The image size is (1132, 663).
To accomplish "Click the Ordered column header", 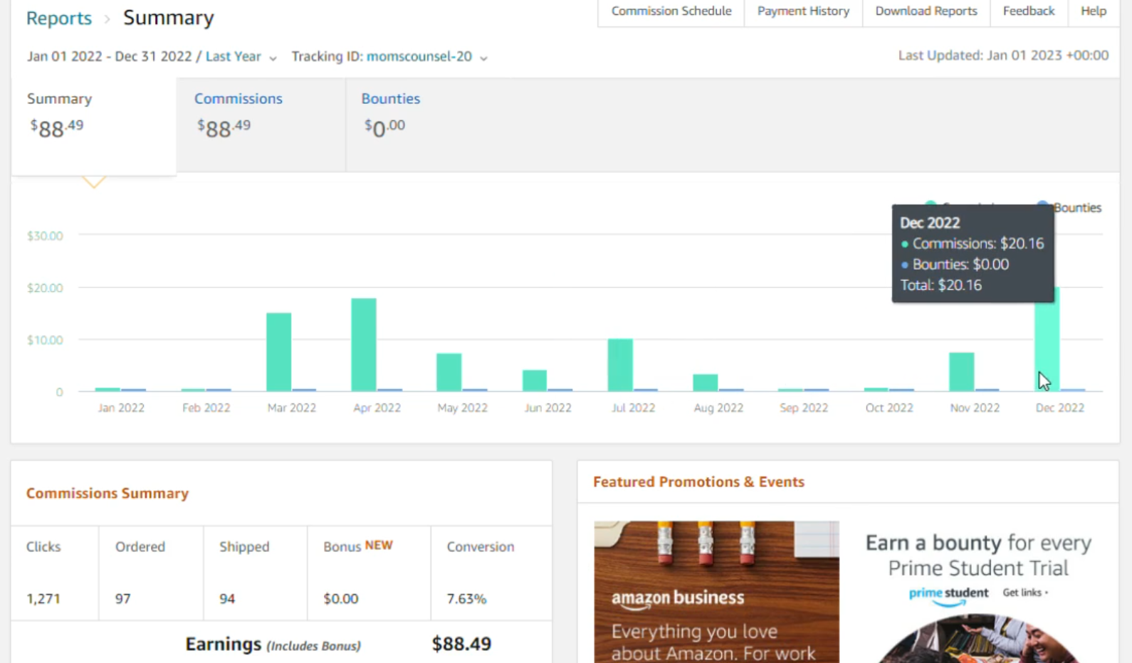I will coord(140,546).
